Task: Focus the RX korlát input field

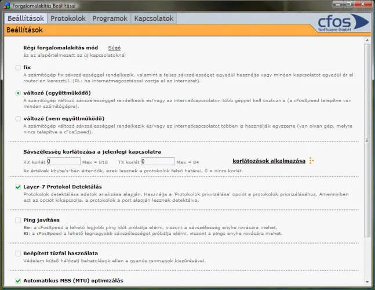Action: coord(64,161)
